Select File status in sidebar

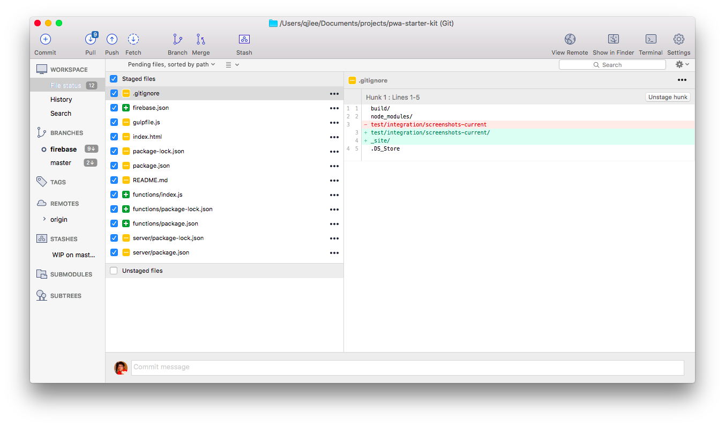click(68, 85)
